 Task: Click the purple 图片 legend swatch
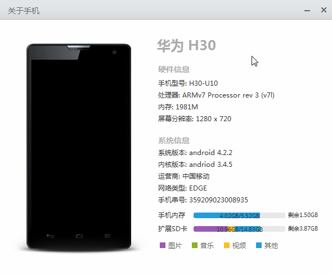pyautogui.click(x=163, y=245)
